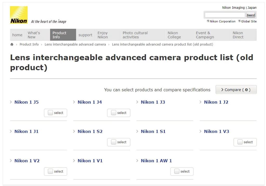
Task: Click the chevron beside Nikon 1 V1
Action: [74, 161]
